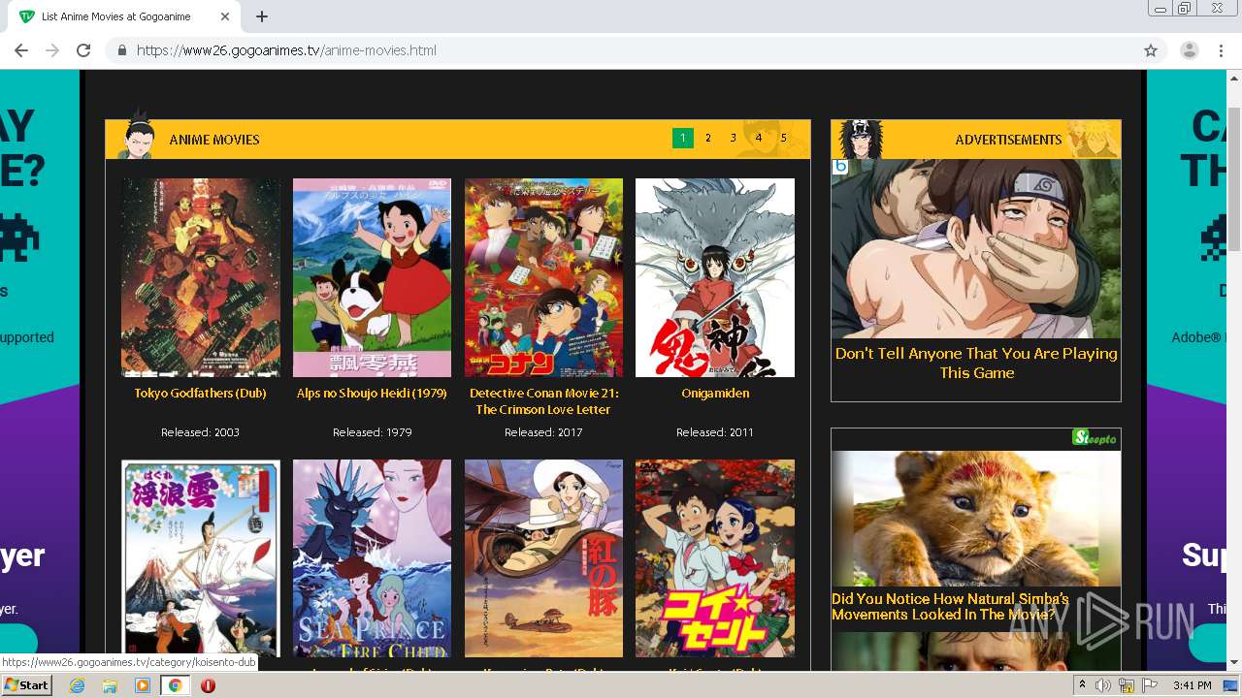
Task: Open the Action Center flag icon
Action: click(x=1151, y=685)
